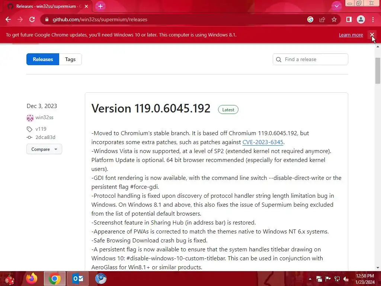The width and height of the screenshot is (381, 286).
Task: Open the Version 119.0.6045.192 release title
Action: pyautogui.click(x=151, y=108)
